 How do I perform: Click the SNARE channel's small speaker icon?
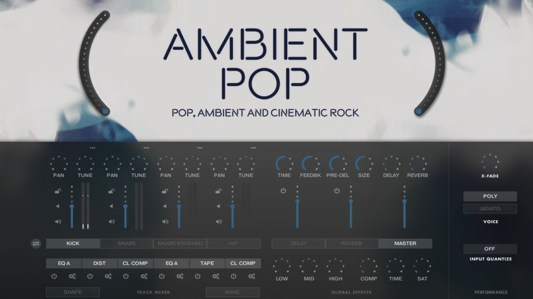point(111,206)
